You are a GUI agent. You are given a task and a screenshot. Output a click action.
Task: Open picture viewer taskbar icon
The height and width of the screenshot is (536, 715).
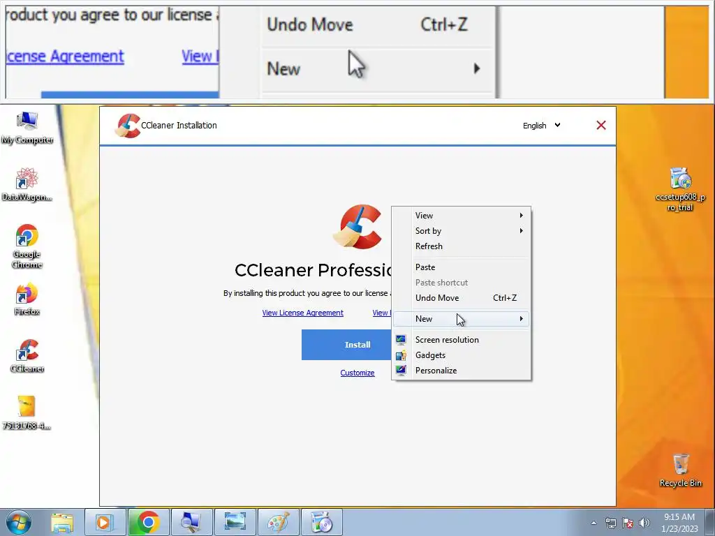(235, 522)
